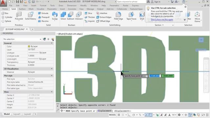
Task: Expand the Section panel dropdown
Action: pyautogui.click(x=159, y=25)
